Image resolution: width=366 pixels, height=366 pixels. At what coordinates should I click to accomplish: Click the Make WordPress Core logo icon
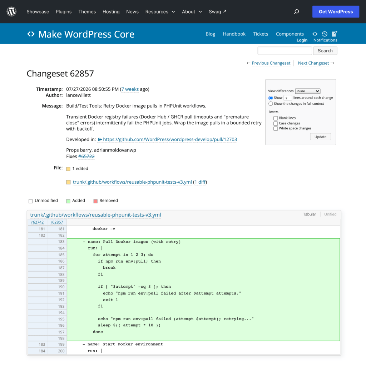[x=31, y=34]
